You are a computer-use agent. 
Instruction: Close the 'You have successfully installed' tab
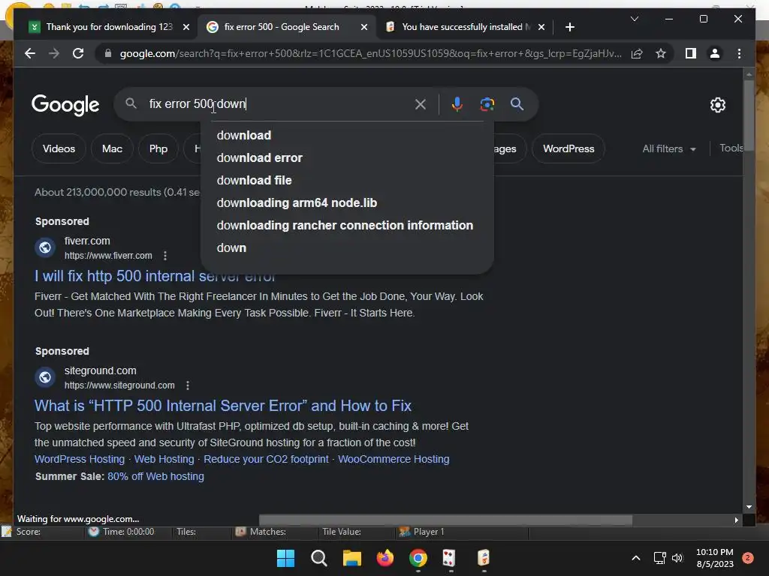[541, 27]
